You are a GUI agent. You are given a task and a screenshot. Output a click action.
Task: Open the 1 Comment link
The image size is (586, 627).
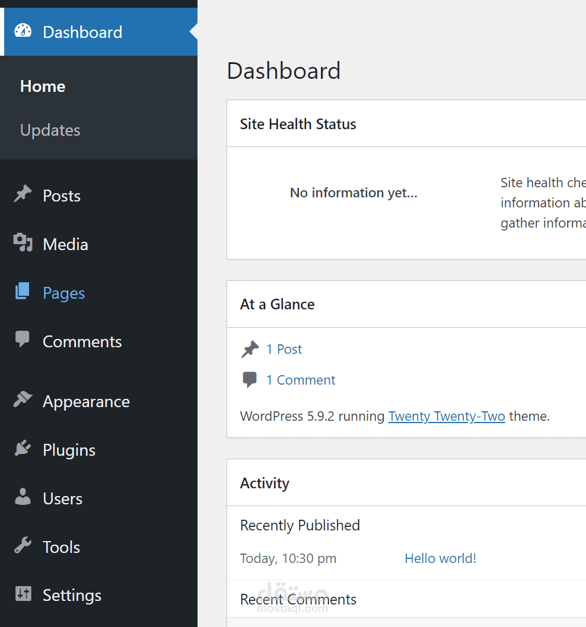point(301,380)
